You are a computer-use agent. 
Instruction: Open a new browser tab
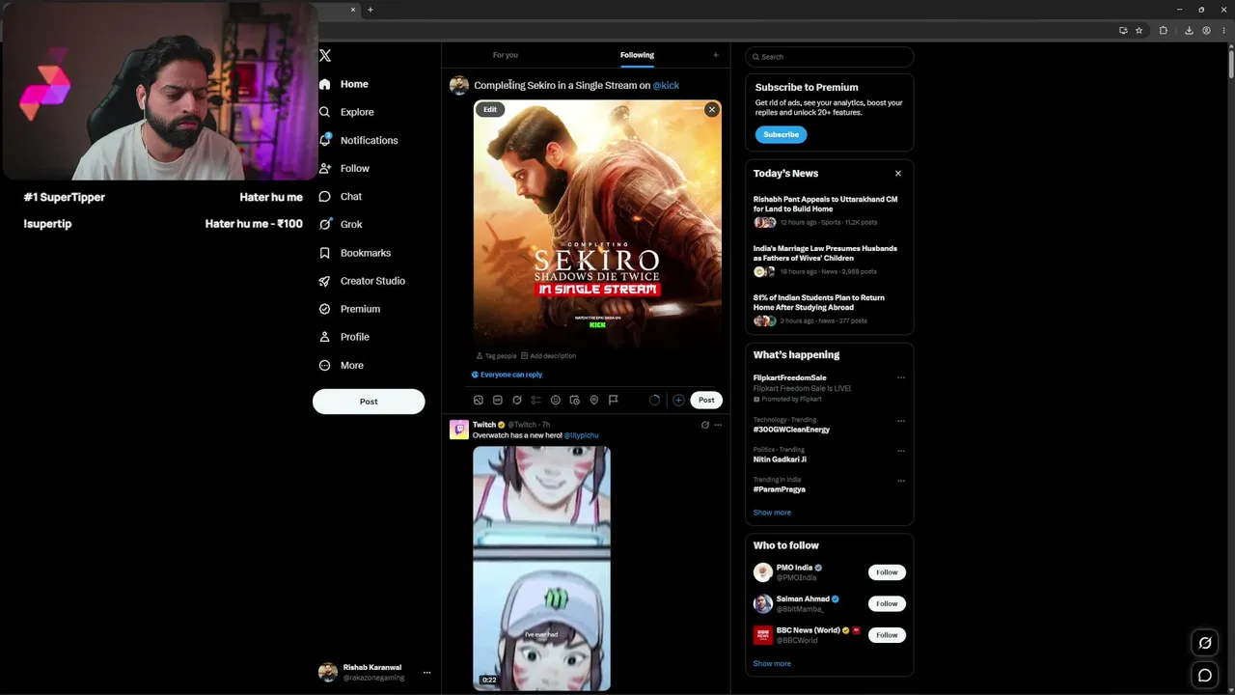[x=370, y=10]
